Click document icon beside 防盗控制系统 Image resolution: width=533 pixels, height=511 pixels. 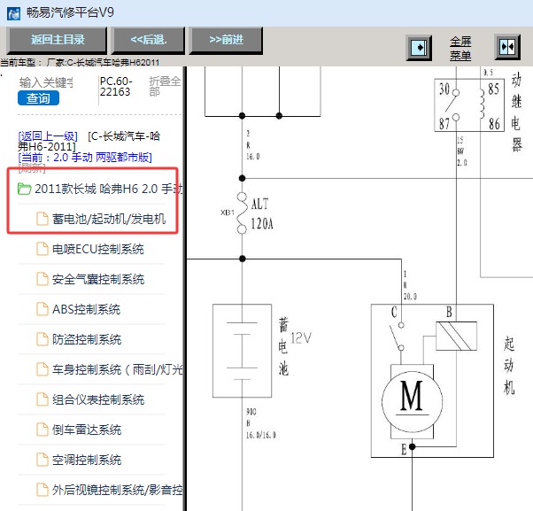coord(42,339)
